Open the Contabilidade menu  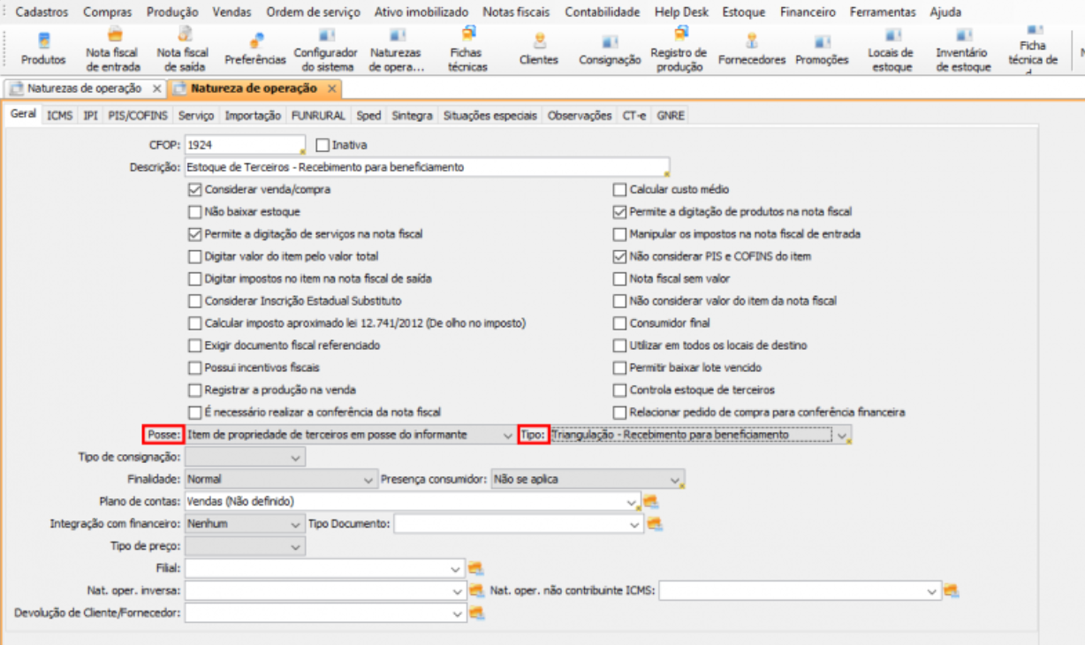pyautogui.click(x=602, y=12)
